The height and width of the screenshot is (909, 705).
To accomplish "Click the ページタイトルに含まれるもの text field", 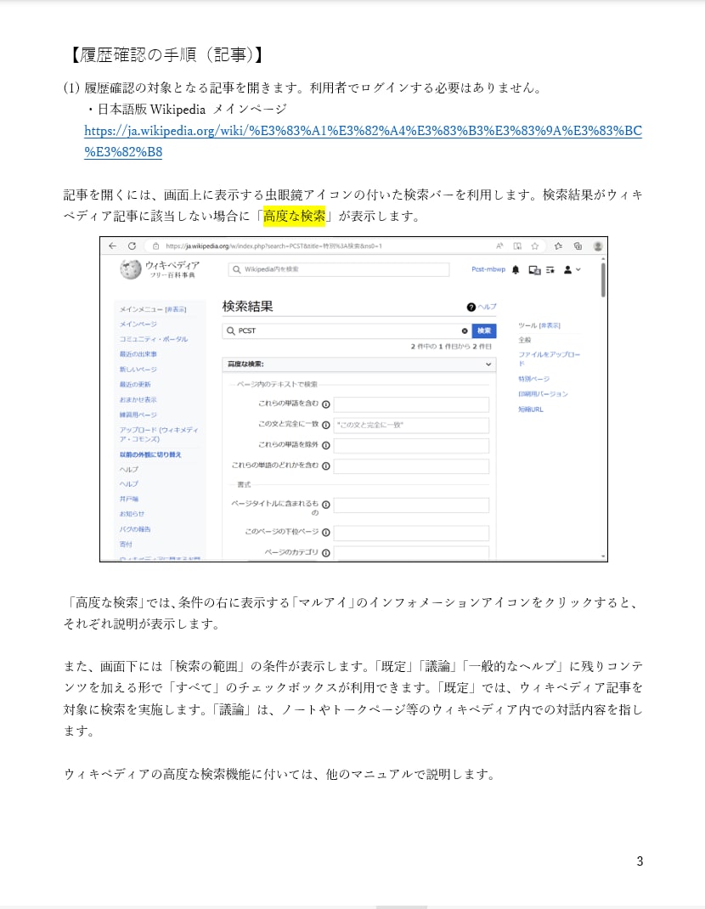I will click(411, 505).
